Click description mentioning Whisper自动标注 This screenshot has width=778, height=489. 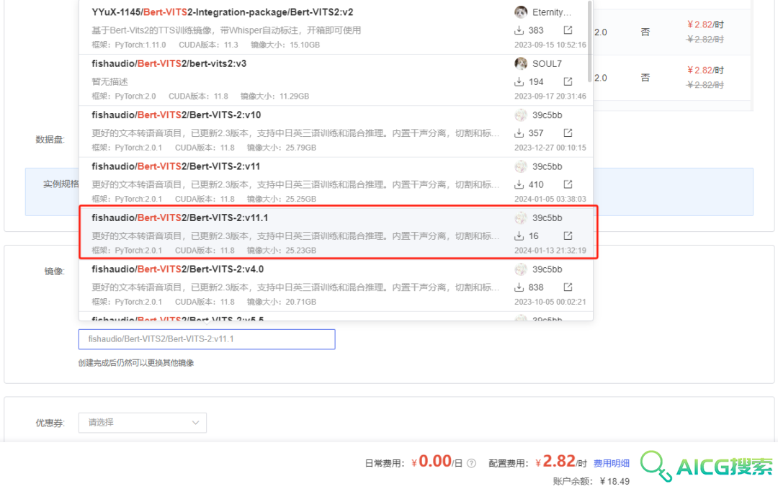[x=226, y=30]
